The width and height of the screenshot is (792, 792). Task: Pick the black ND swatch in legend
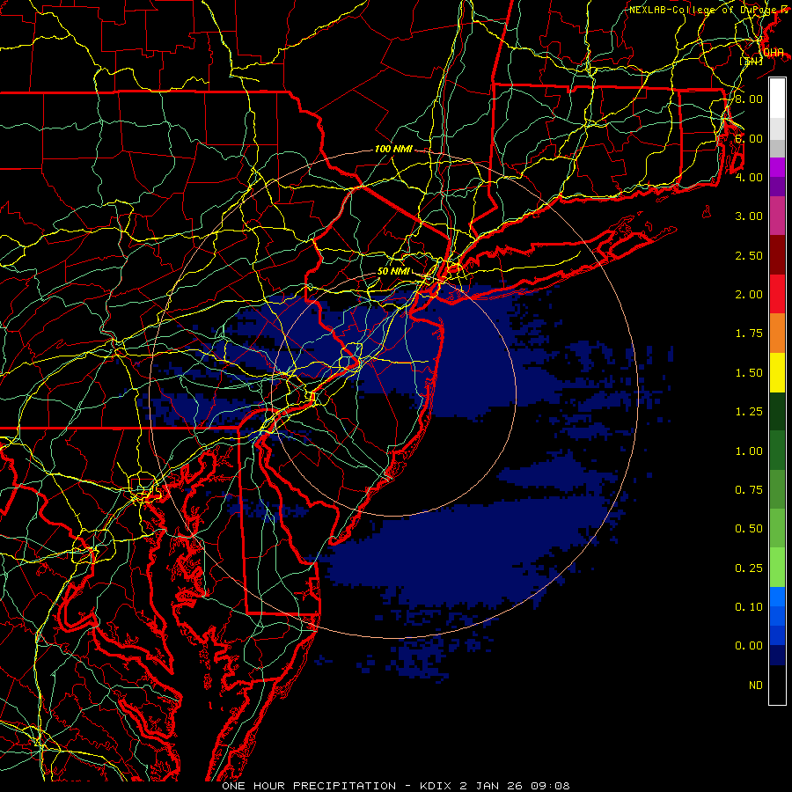coord(777,685)
